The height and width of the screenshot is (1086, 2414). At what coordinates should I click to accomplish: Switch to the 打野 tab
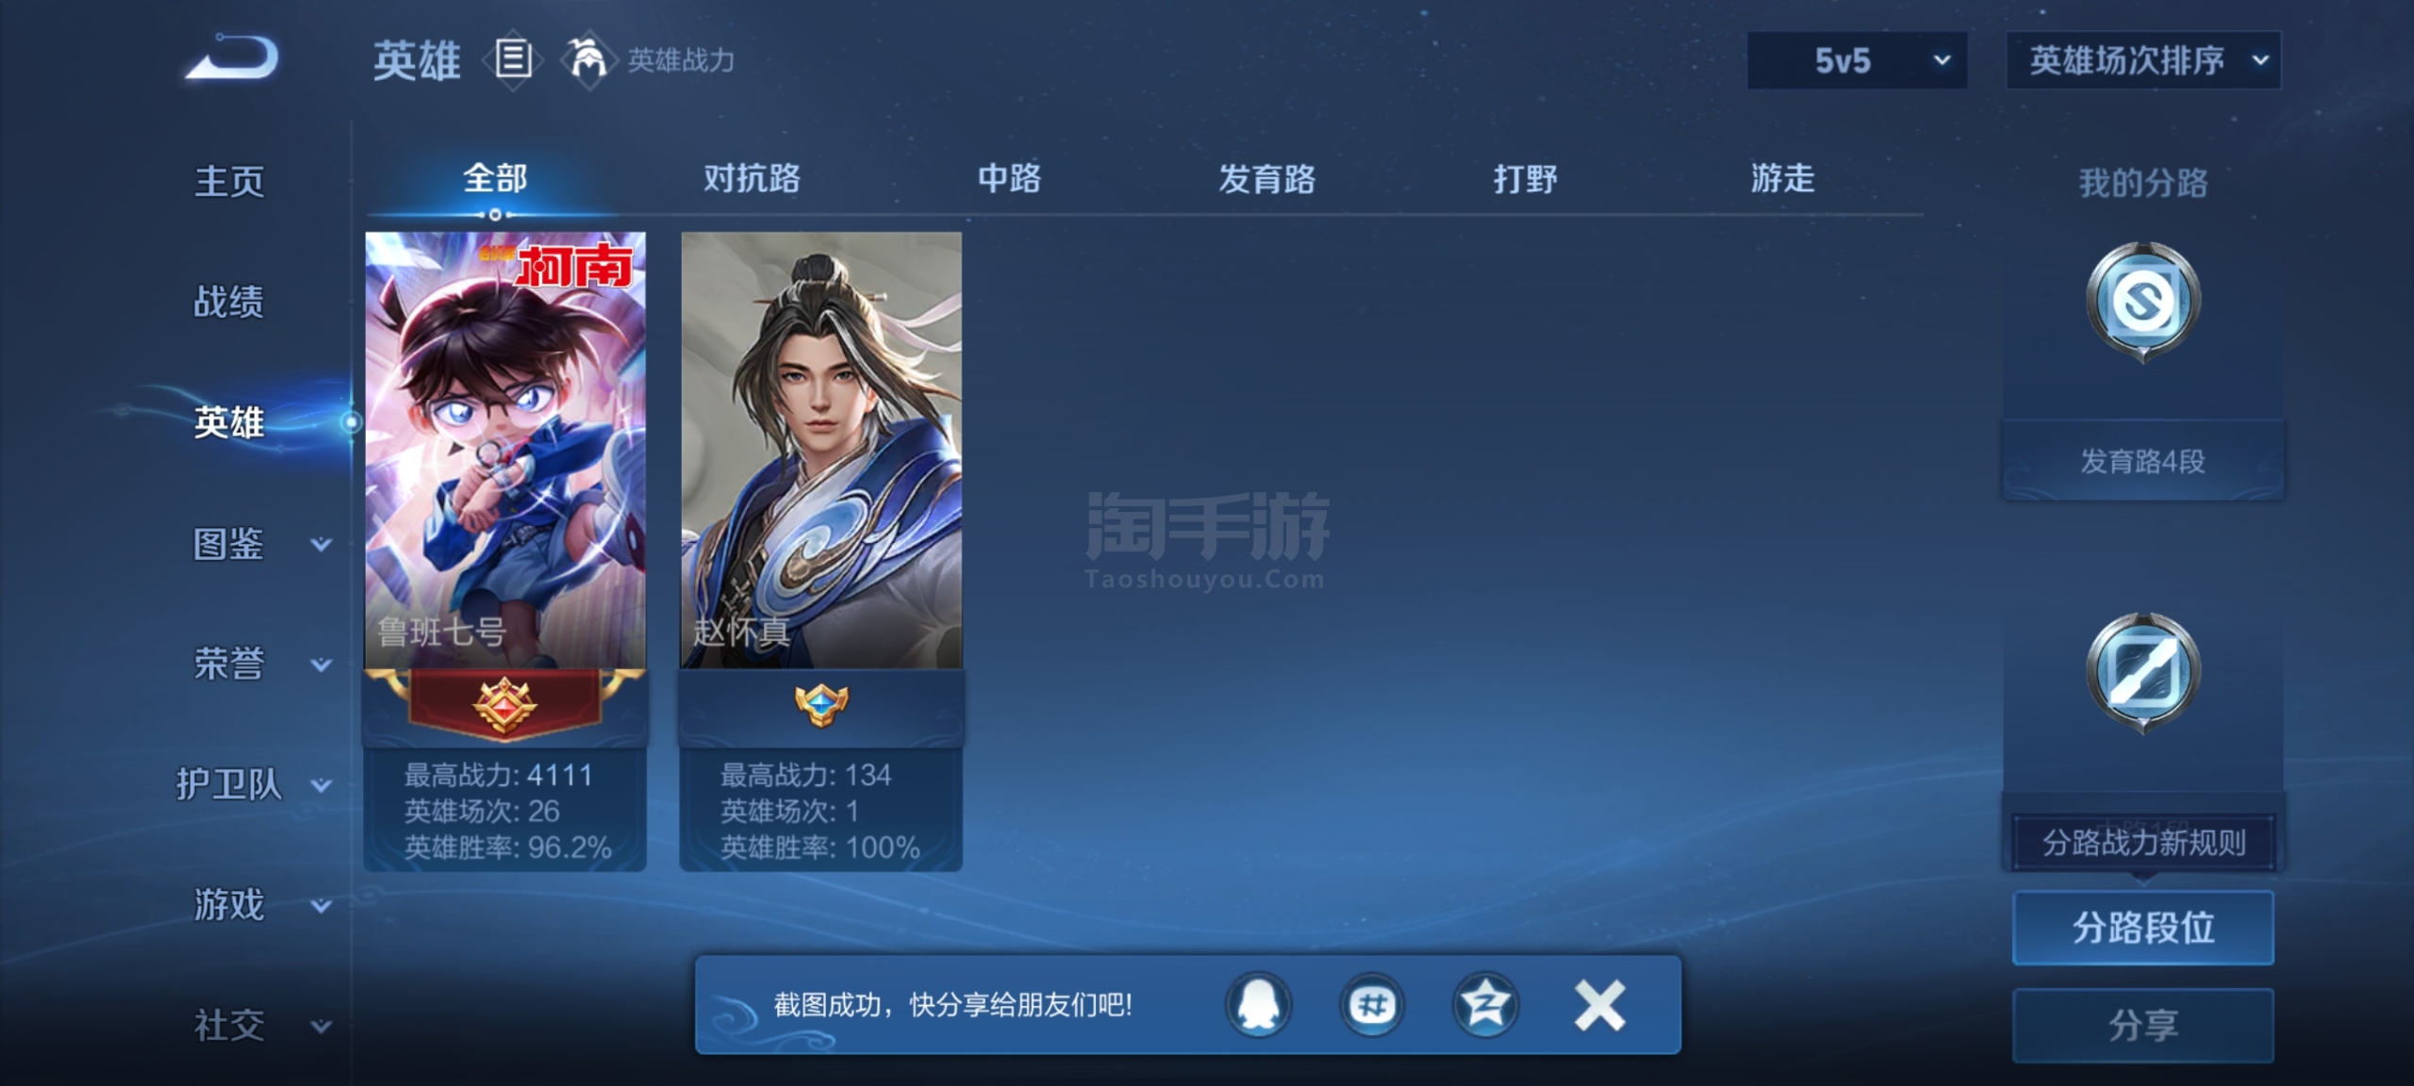point(1525,178)
